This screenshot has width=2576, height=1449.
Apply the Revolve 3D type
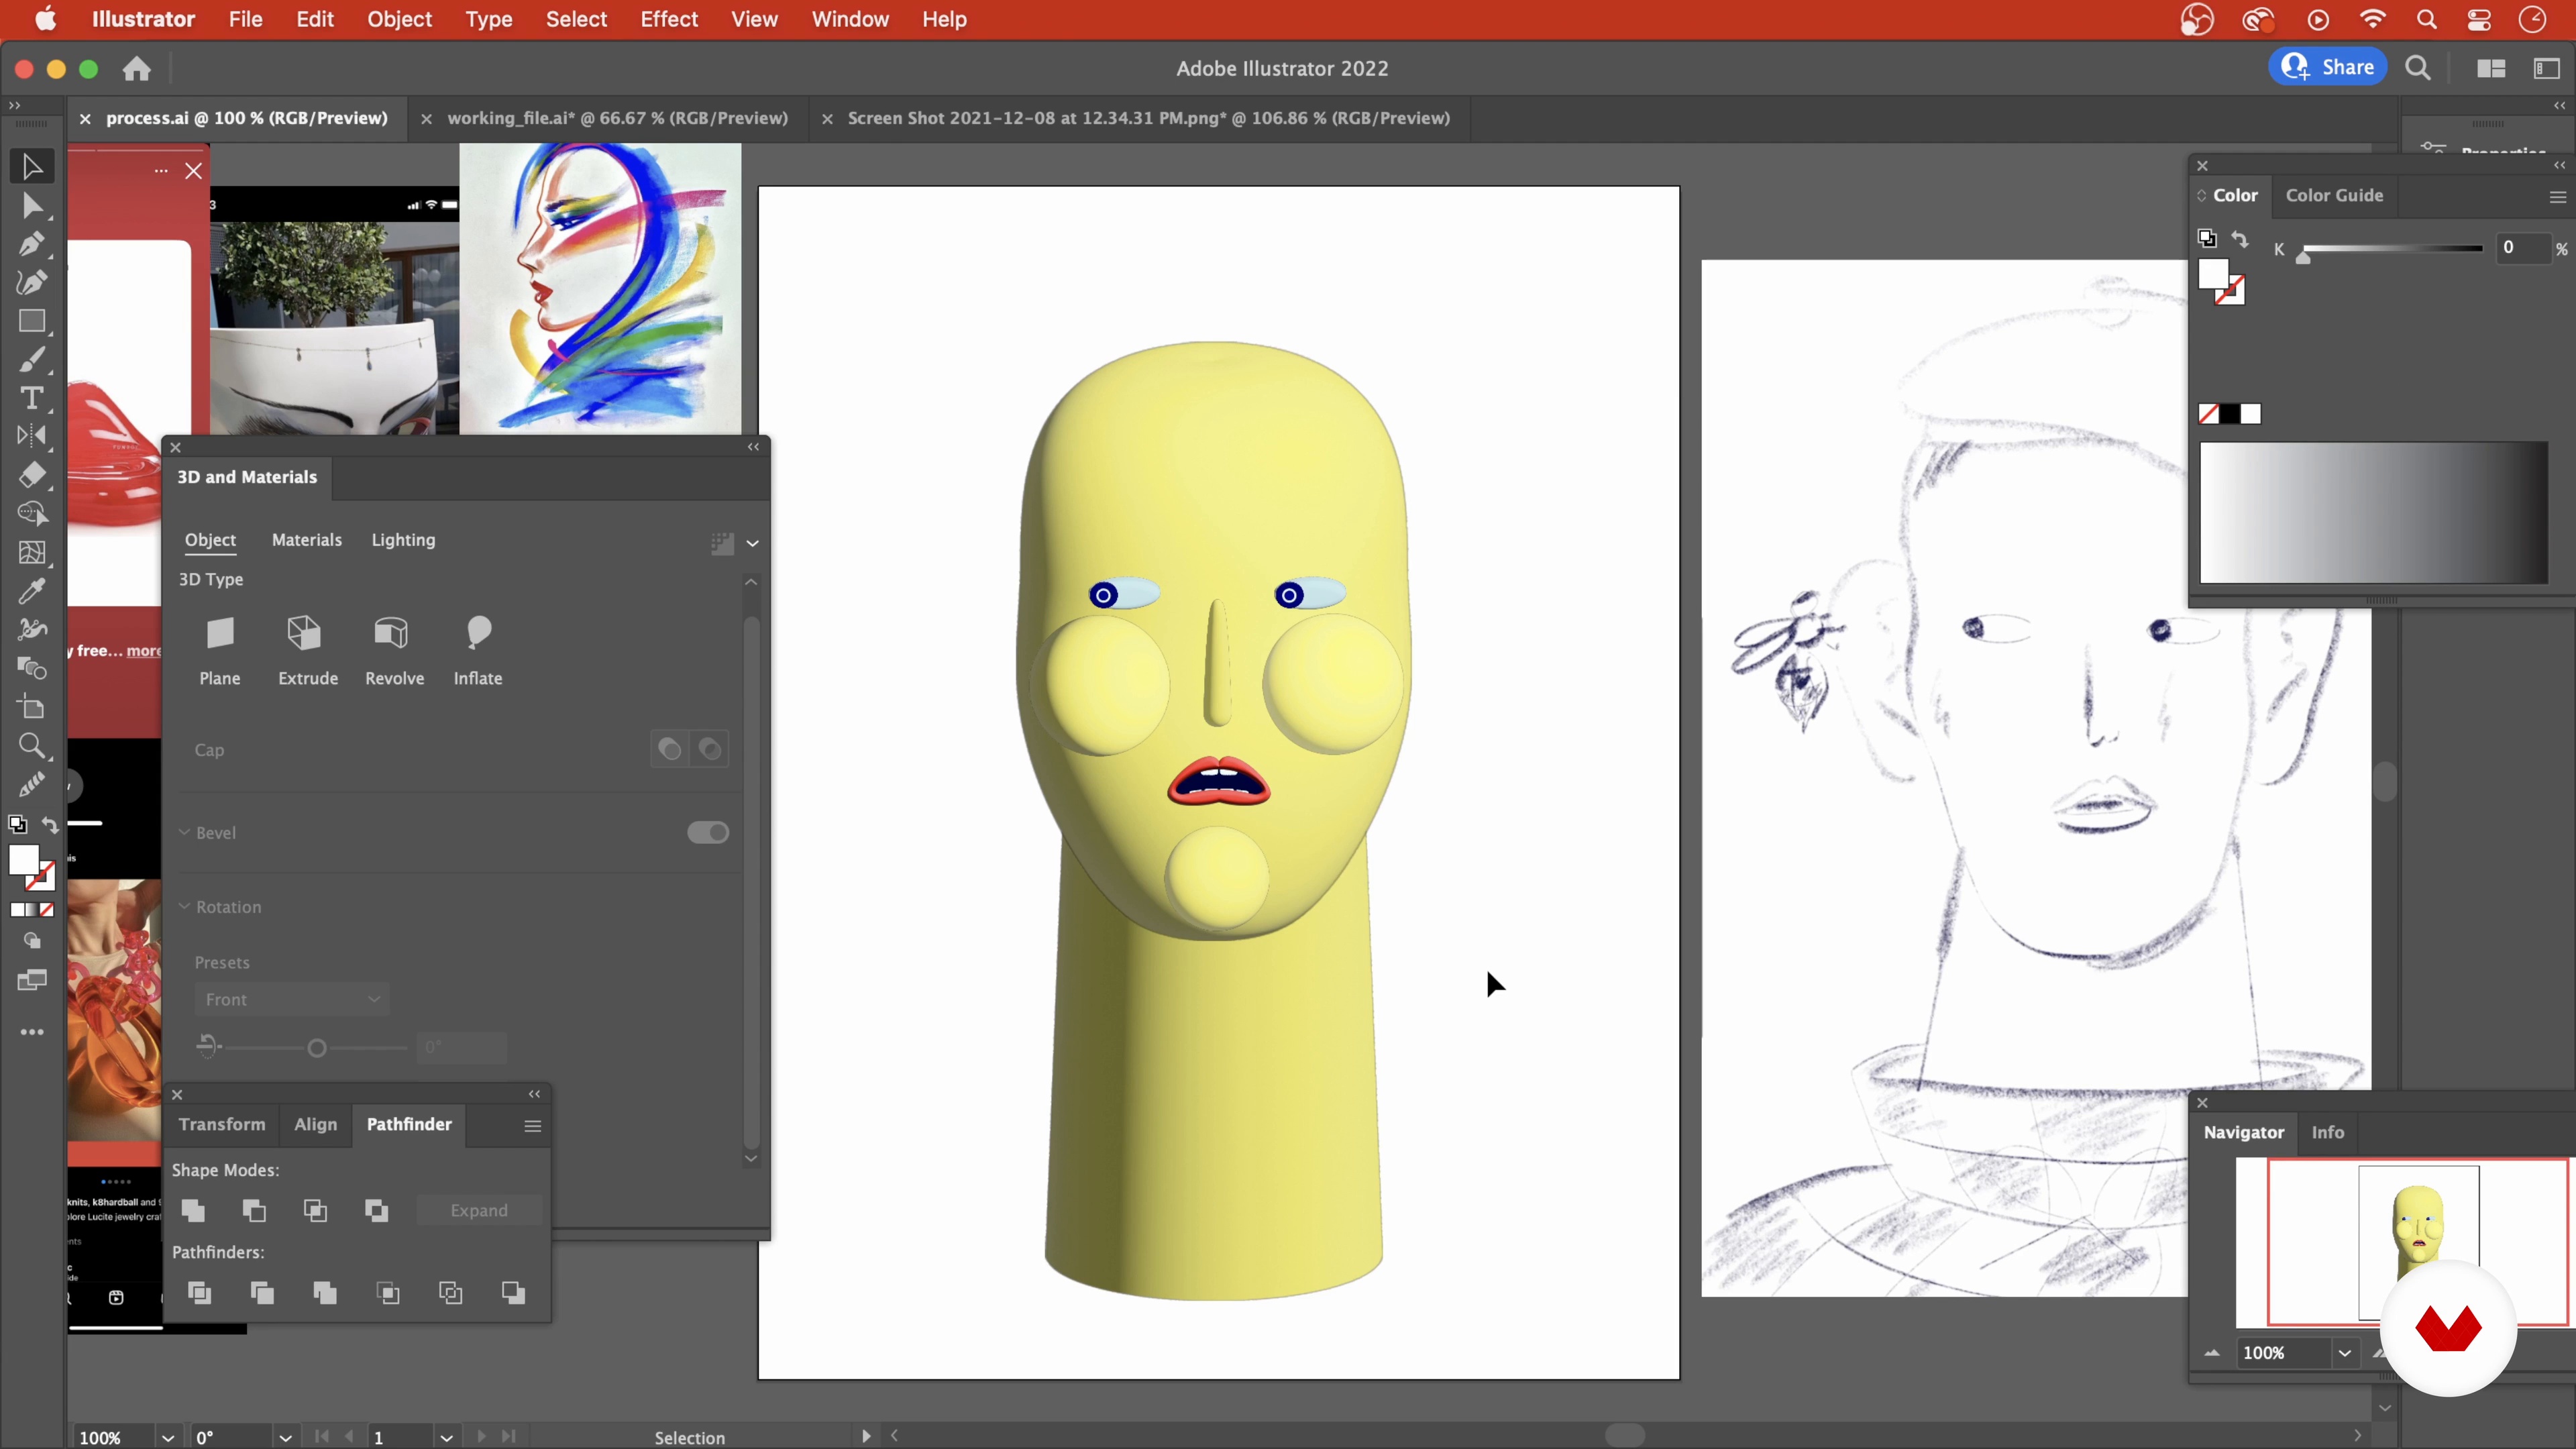pos(392,634)
